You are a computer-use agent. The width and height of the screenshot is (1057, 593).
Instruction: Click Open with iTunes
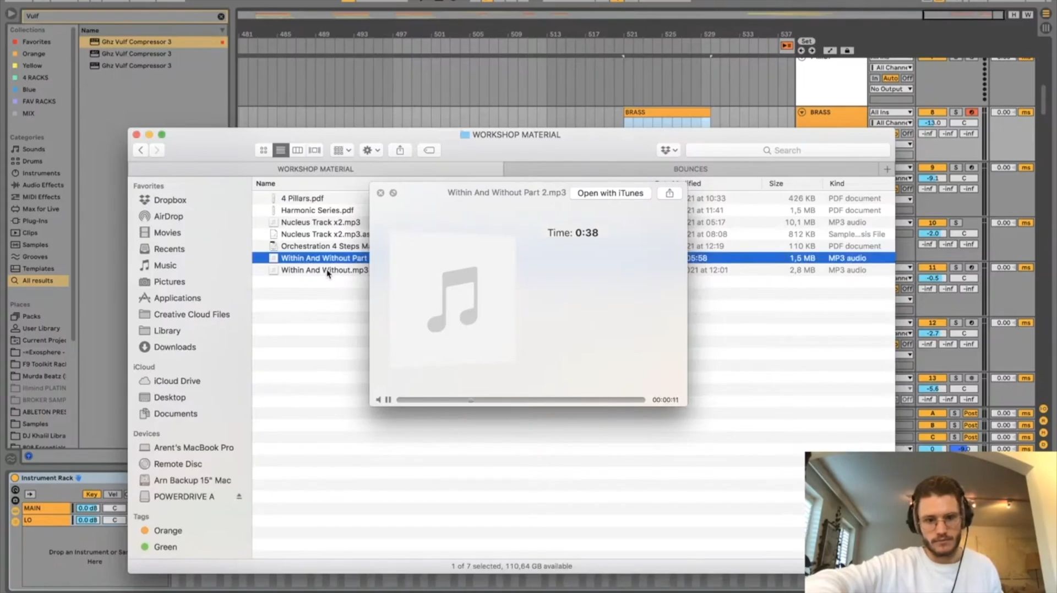click(x=610, y=193)
